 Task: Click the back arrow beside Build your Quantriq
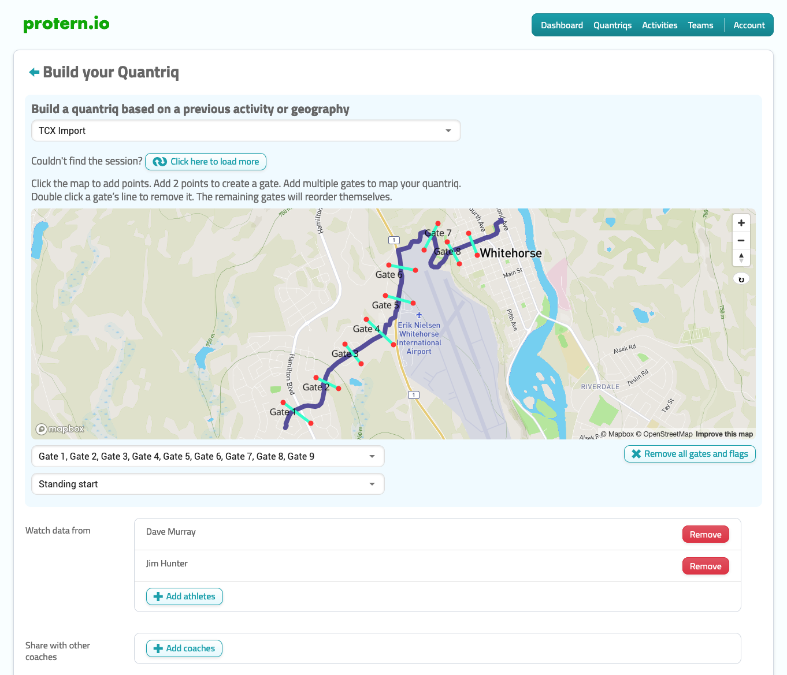click(34, 72)
